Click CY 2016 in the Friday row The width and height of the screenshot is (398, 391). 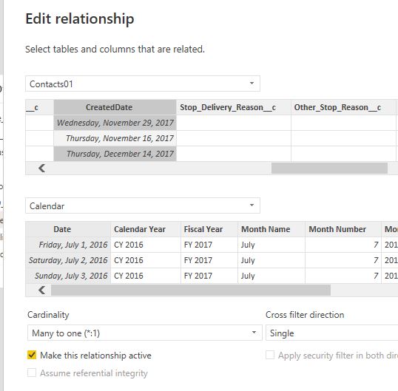click(146, 245)
